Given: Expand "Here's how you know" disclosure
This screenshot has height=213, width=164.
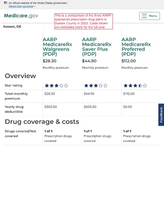Looking at the screenshot, I should click(x=22, y=6).
